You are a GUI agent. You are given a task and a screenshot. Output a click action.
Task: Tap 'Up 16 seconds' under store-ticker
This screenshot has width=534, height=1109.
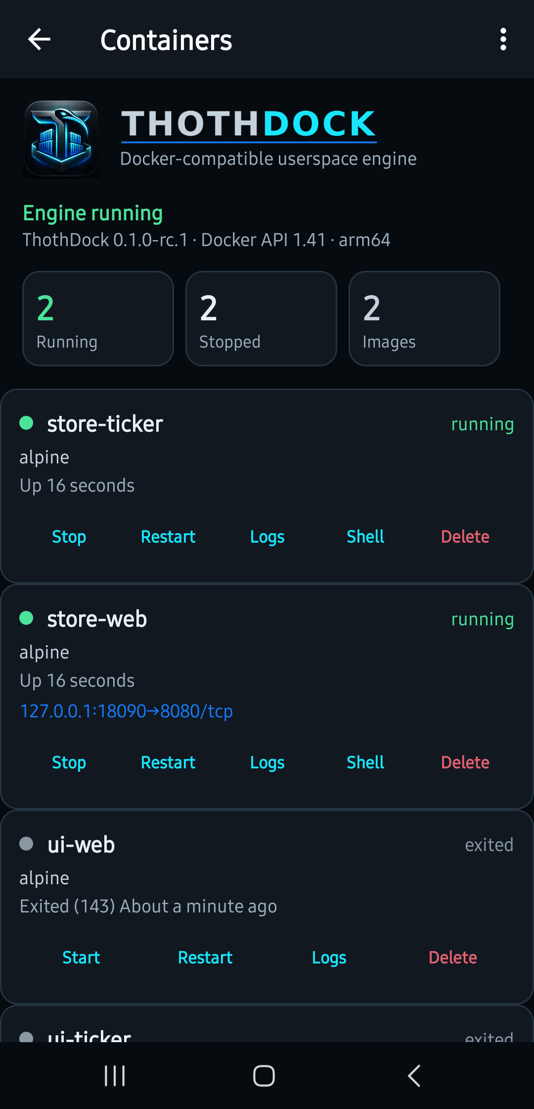point(77,486)
